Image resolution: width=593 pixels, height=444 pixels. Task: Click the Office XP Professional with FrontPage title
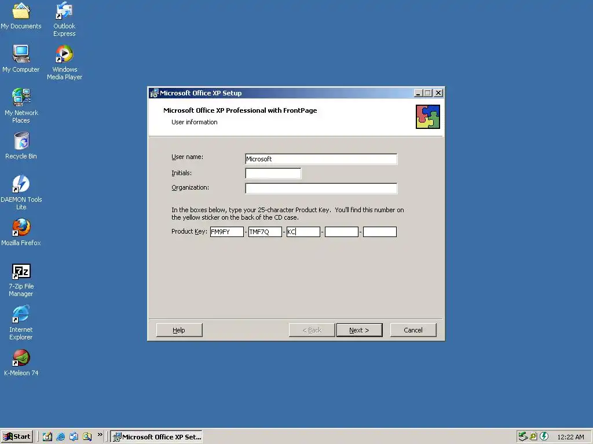240,110
